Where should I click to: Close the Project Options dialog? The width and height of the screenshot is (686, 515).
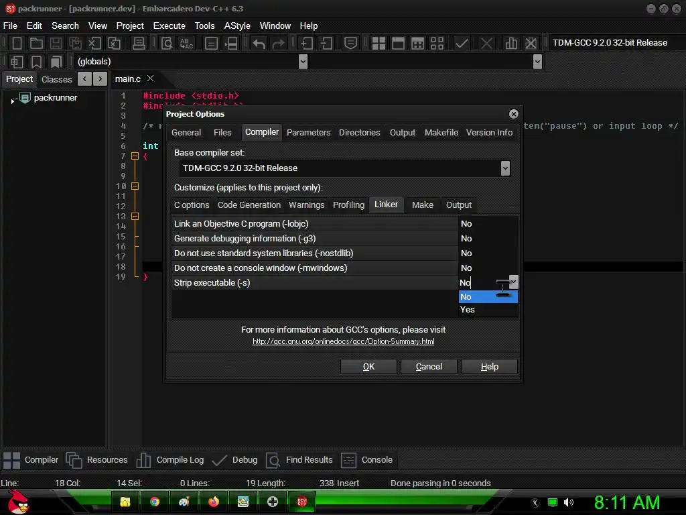pyautogui.click(x=514, y=114)
